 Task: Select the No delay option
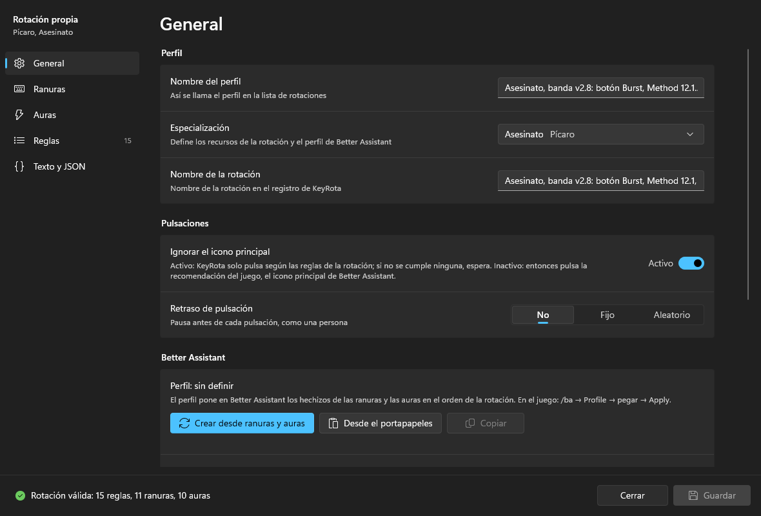pos(542,315)
